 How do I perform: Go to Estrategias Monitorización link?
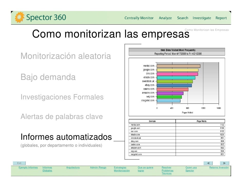[122, 169]
